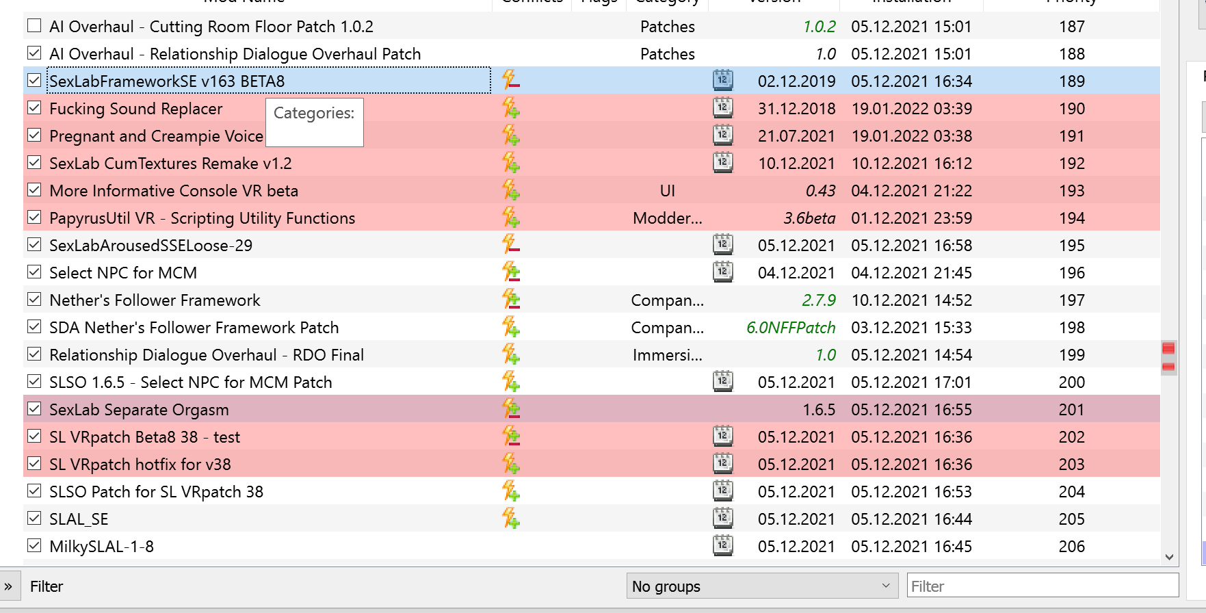Click conflict icon for Select NPC for MCM
The width and height of the screenshot is (1206, 613).
click(510, 272)
